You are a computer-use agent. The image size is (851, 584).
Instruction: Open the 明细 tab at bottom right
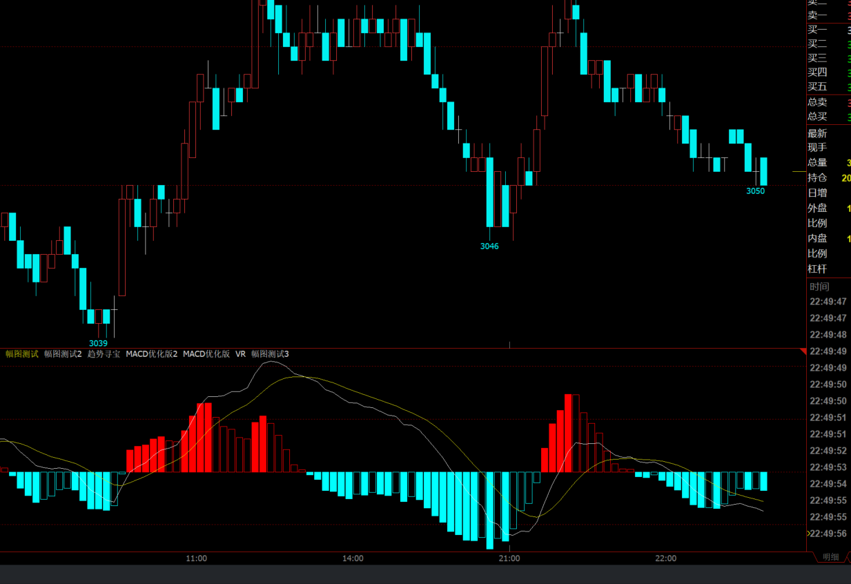click(830, 557)
